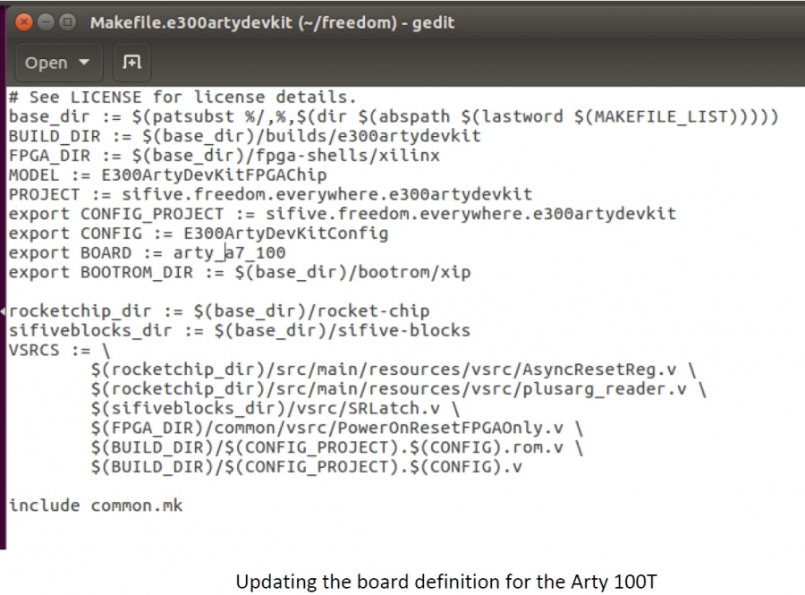Expand the Open dropdown arrow
Screen dimensions: 805x595
pyautogui.click(x=85, y=63)
